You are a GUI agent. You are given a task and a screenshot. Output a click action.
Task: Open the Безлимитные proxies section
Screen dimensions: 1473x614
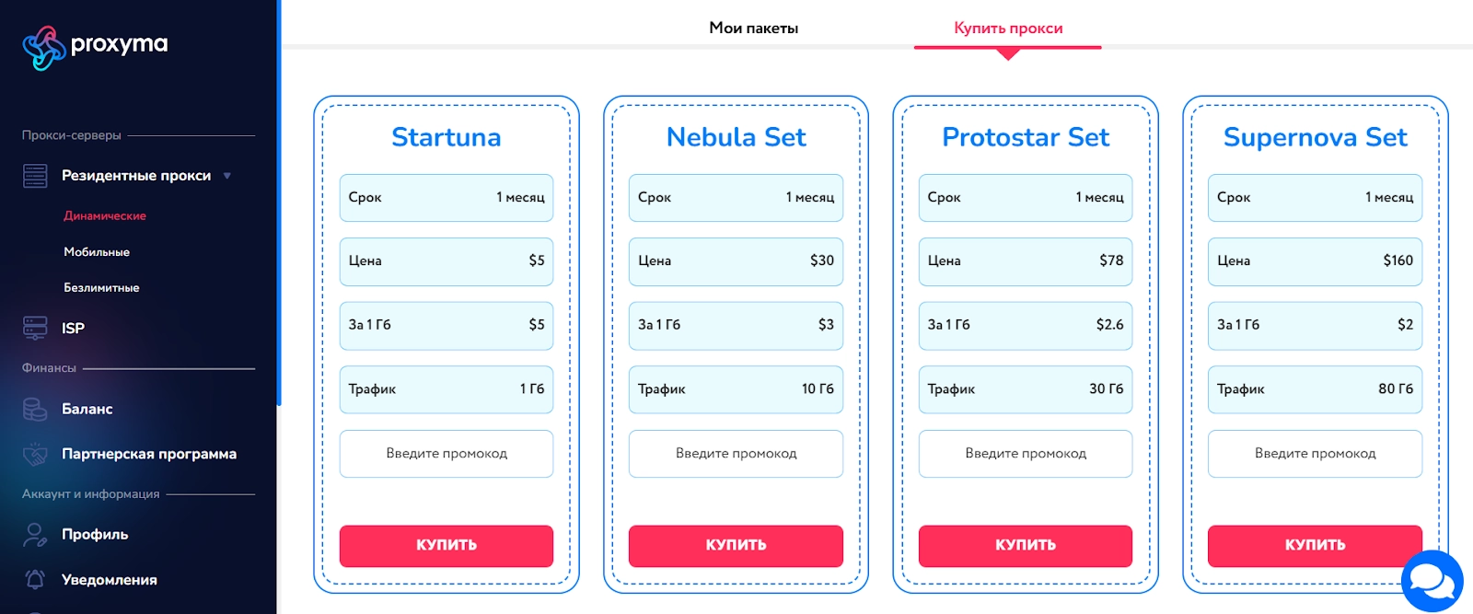101,288
